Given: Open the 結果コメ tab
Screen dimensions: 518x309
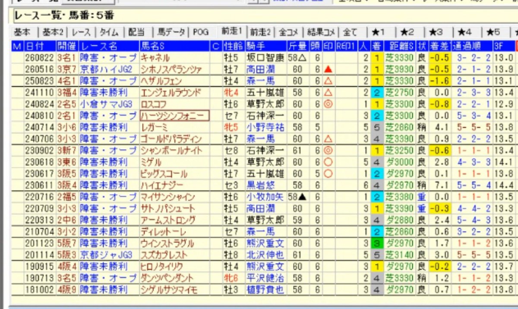Looking at the screenshot, I should point(322,32).
